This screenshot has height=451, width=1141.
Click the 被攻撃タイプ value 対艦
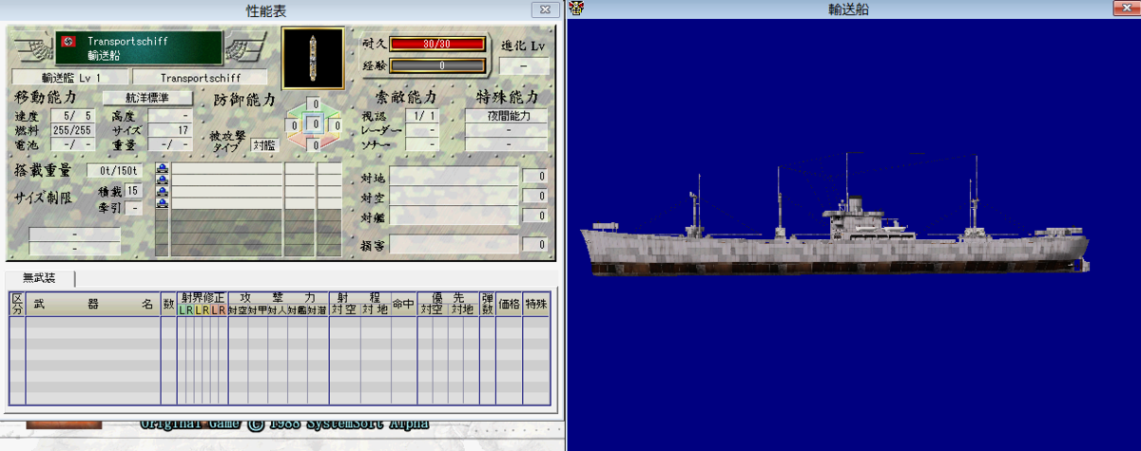coord(263,144)
